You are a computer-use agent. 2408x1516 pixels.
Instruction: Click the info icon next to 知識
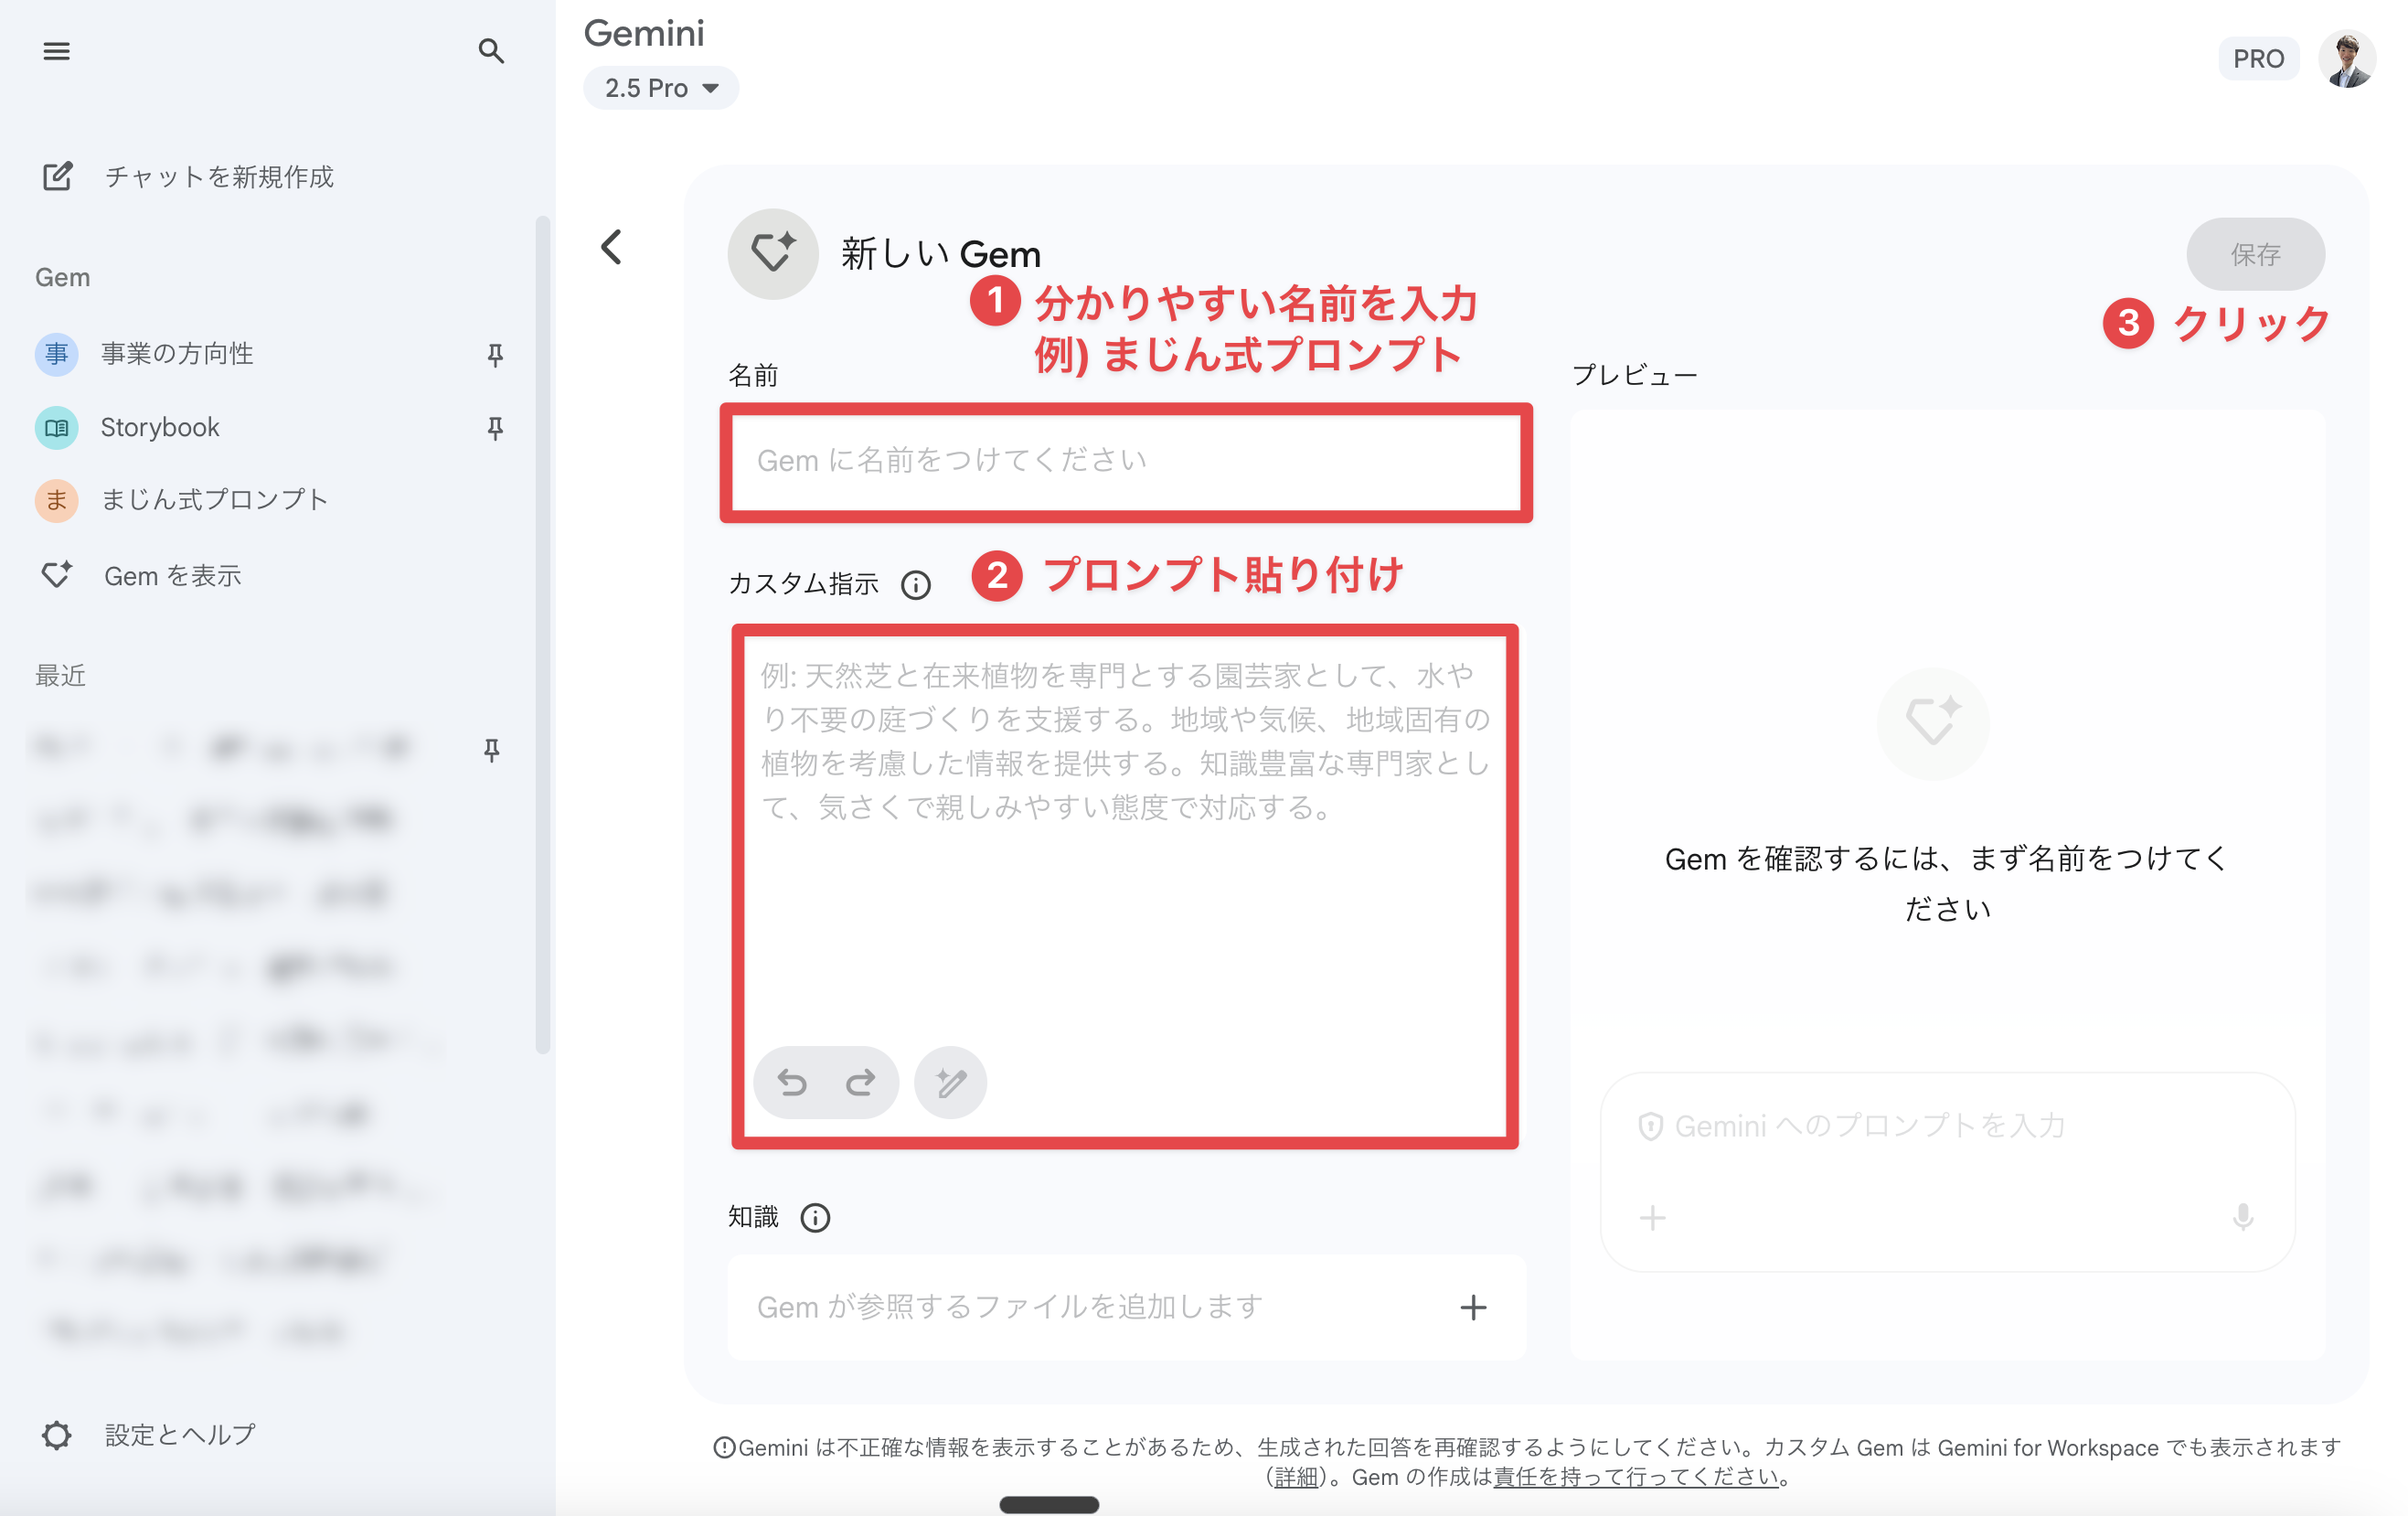coord(815,1217)
